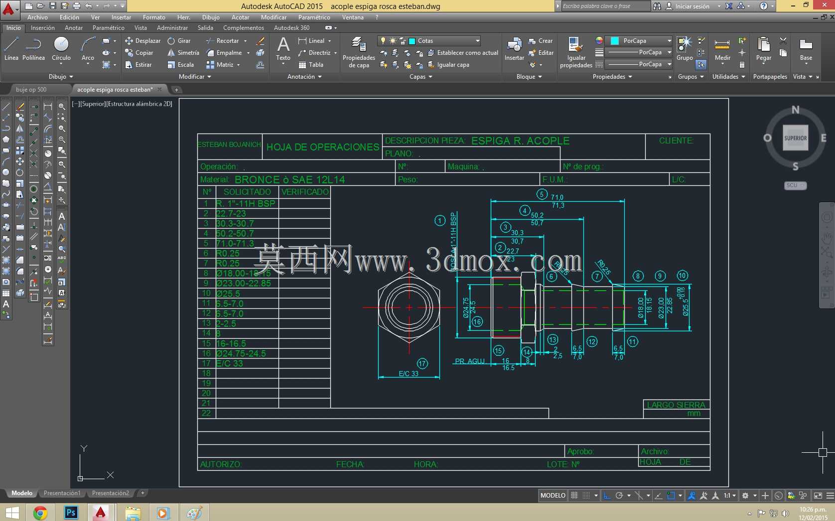
Task: Open the Acotar menu
Action: (240, 17)
